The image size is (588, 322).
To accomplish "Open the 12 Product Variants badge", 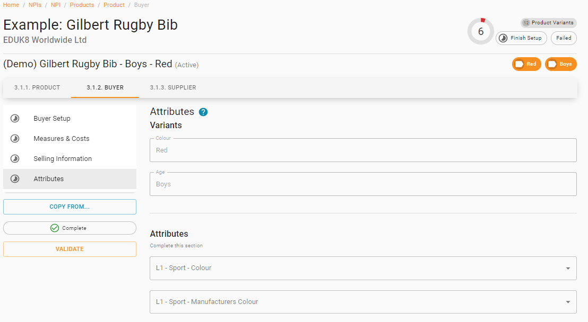I will pos(549,23).
